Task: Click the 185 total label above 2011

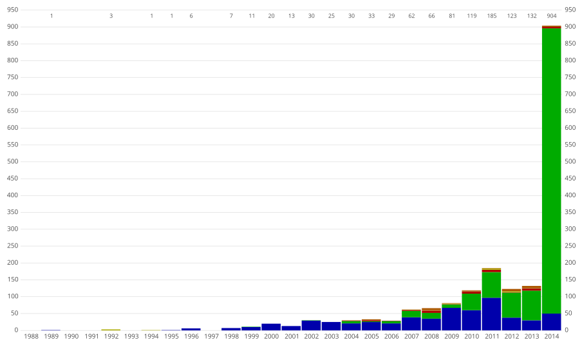Action: point(492,15)
